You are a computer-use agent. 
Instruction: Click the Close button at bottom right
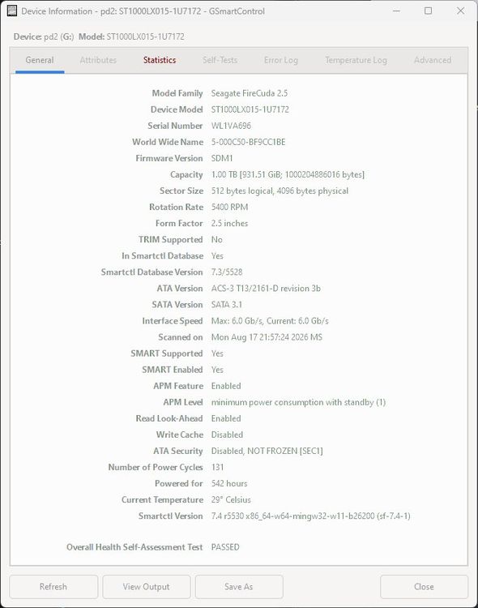[x=424, y=587]
